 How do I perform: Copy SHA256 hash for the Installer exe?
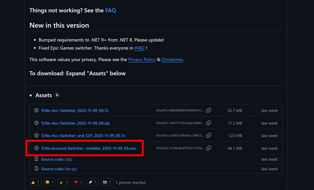click(x=209, y=148)
